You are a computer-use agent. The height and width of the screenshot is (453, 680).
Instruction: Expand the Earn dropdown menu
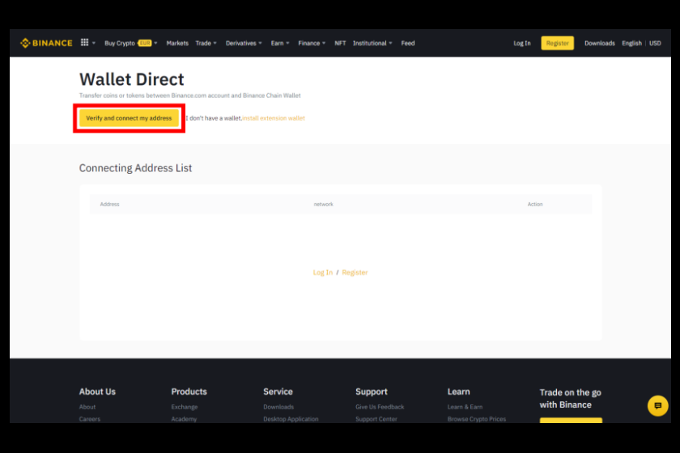pos(280,43)
